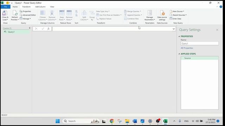Image resolution: width=225 pixels, height=126 pixels.
Task: Click the fx add step icon
Action: tap(49, 29)
